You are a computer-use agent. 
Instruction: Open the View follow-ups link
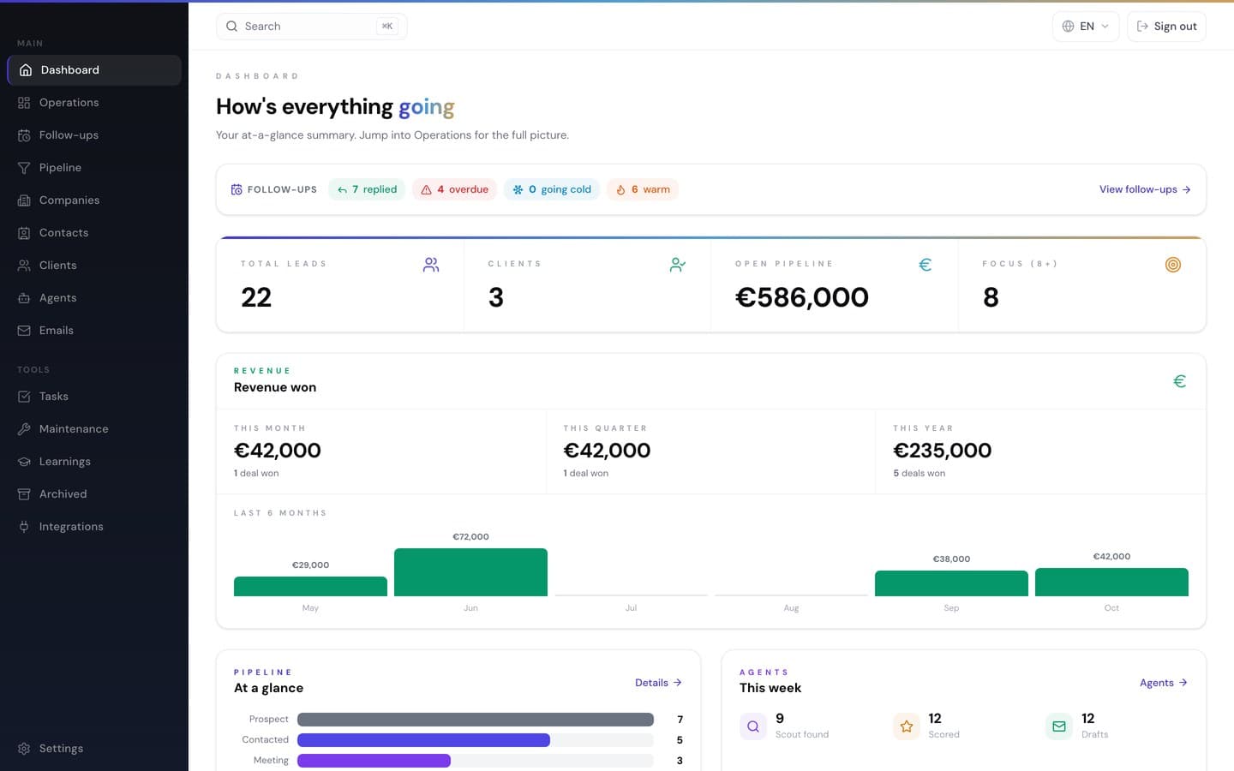click(x=1145, y=189)
